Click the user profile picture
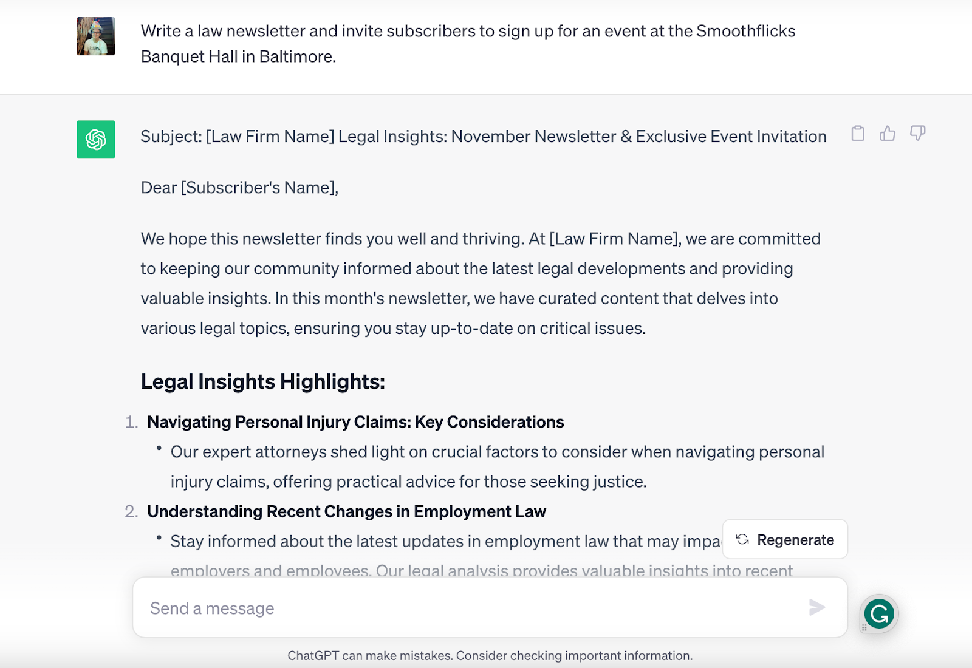Image resolution: width=972 pixels, height=668 pixels. [x=96, y=36]
